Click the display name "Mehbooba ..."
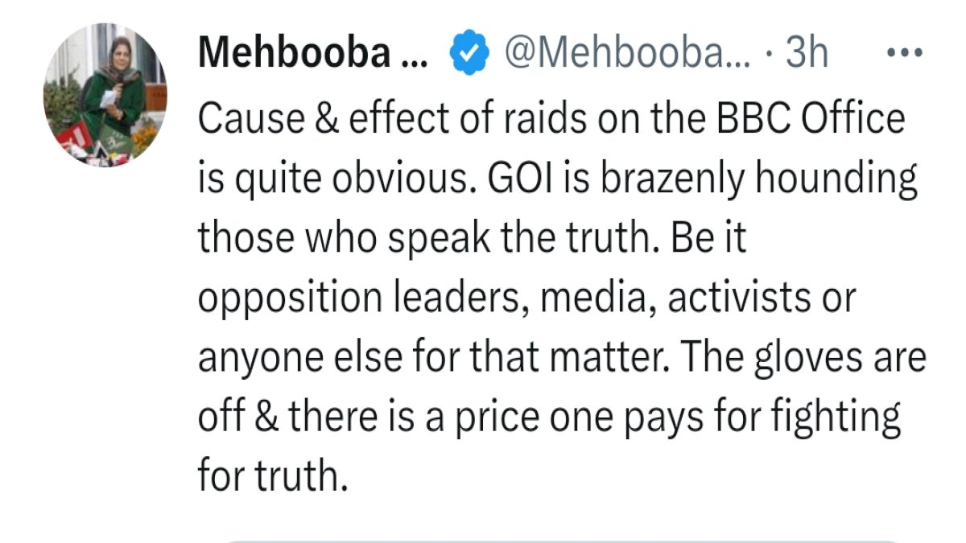Screen dimensions: 966x543 tap(316, 54)
